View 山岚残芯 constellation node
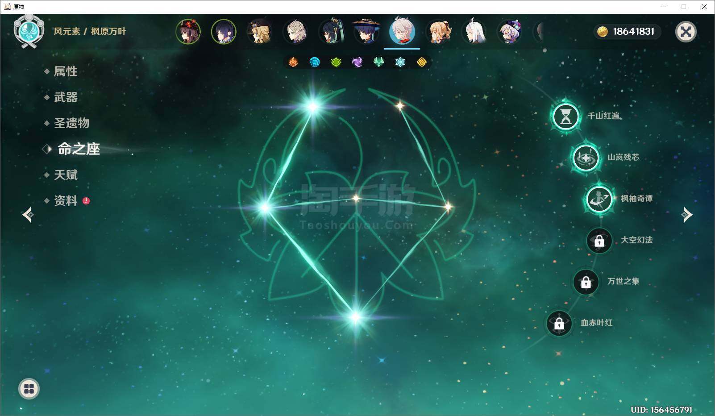This screenshot has width=715, height=416. (x=586, y=158)
